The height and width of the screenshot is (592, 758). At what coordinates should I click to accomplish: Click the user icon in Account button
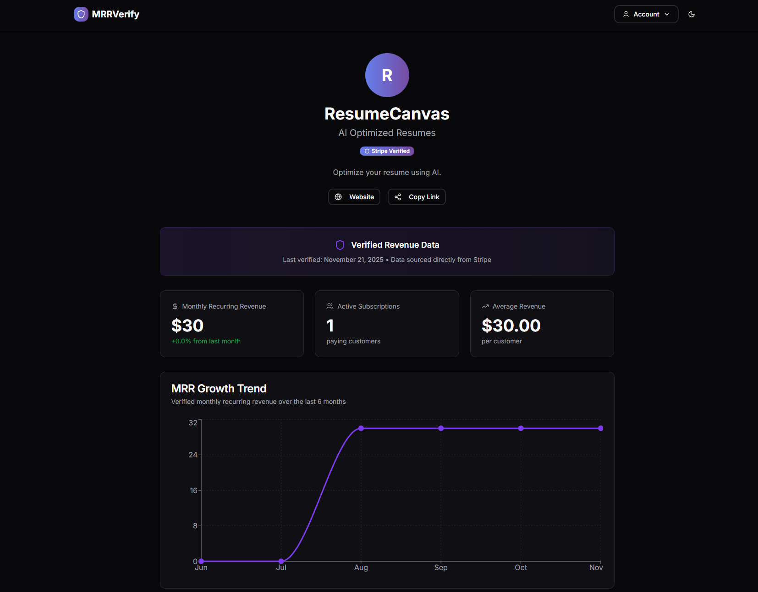(626, 14)
